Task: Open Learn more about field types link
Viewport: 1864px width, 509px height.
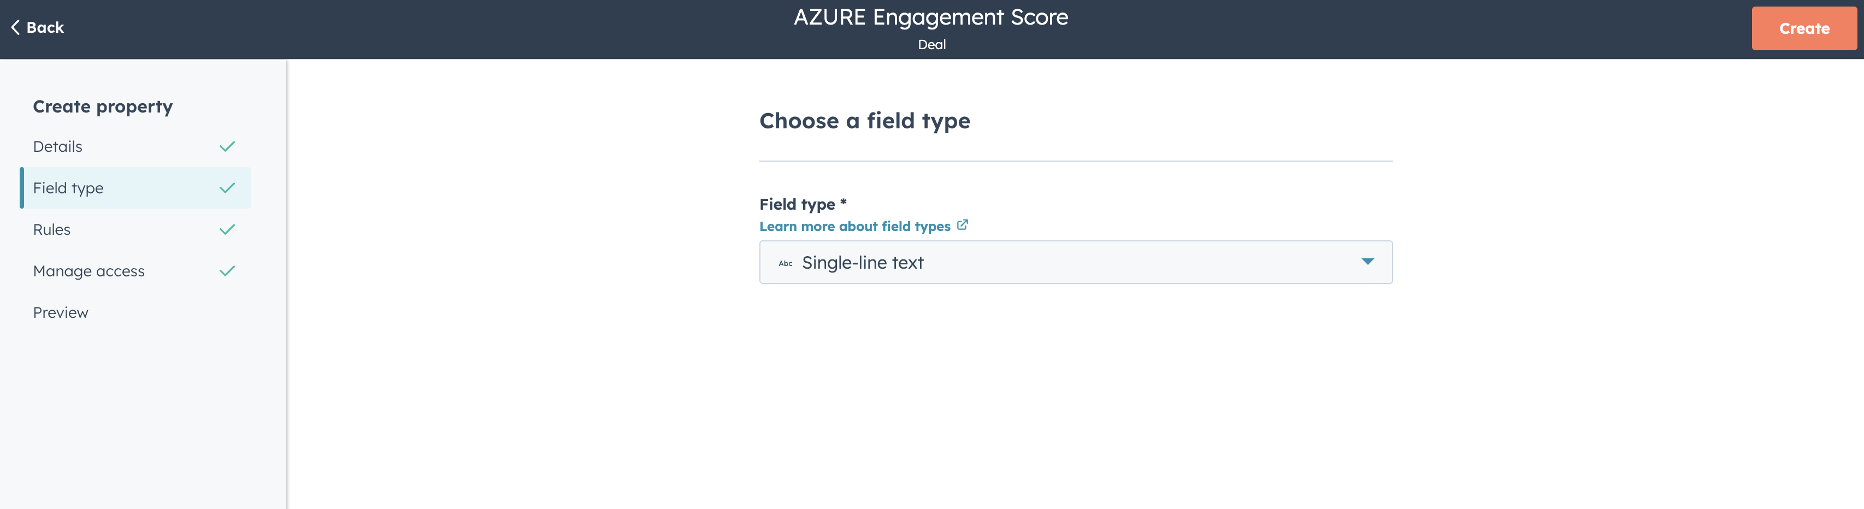Action: 854,226
